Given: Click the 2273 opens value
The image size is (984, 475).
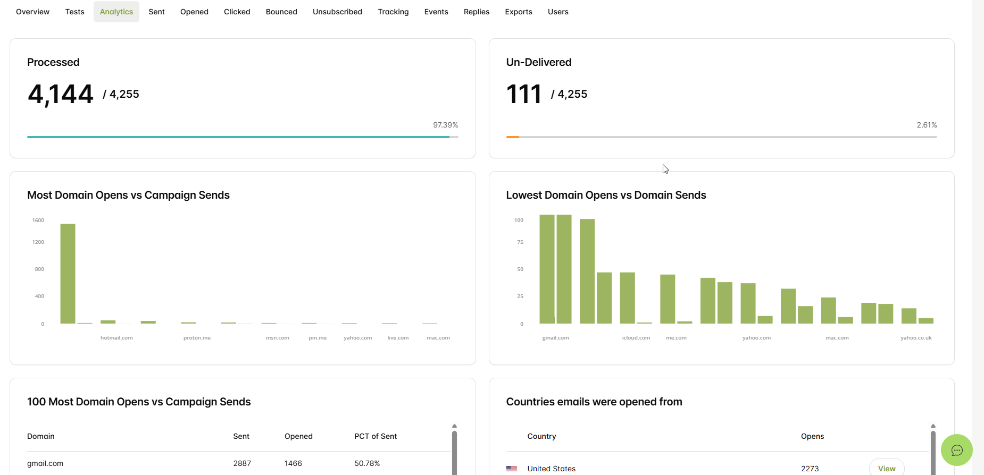Looking at the screenshot, I should (810, 469).
